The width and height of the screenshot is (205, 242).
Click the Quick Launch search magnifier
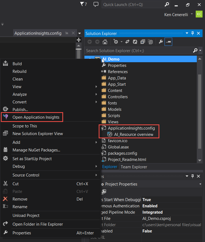point(167,4)
